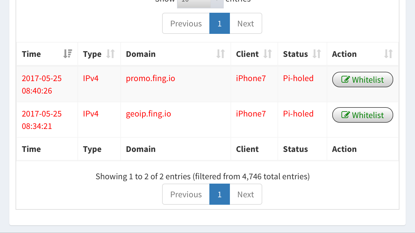Screen dimensions: 415x233
Task: Sort table by Time column icon
Action: (68, 54)
